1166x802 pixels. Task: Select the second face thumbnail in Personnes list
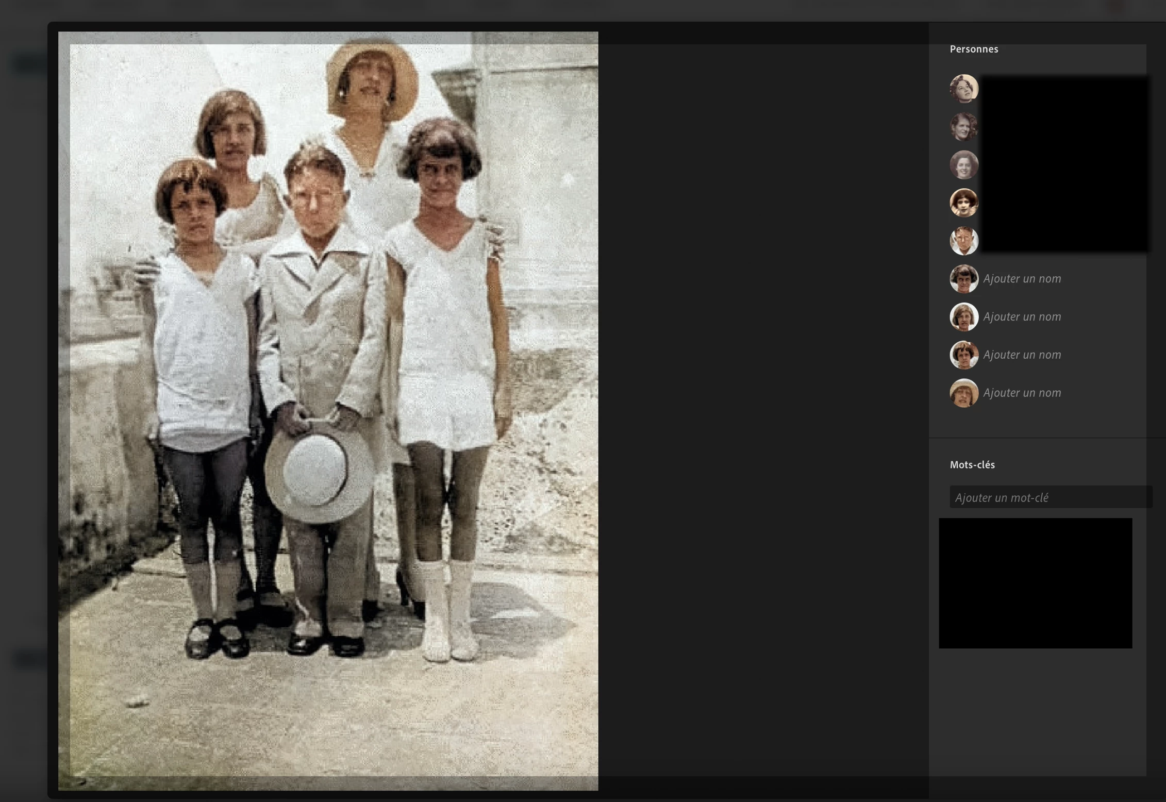pos(963,127)
